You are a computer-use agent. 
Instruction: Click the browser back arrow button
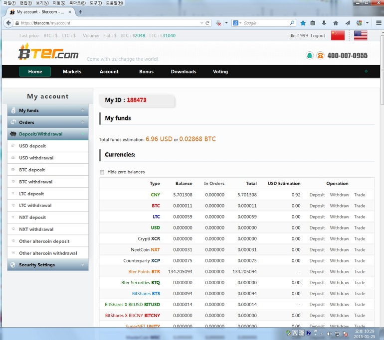pyautogui.click(x=8, y=23)
